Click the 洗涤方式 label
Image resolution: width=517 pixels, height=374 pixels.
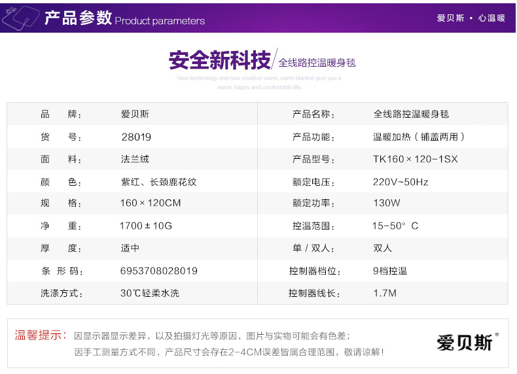pos(62,293)
